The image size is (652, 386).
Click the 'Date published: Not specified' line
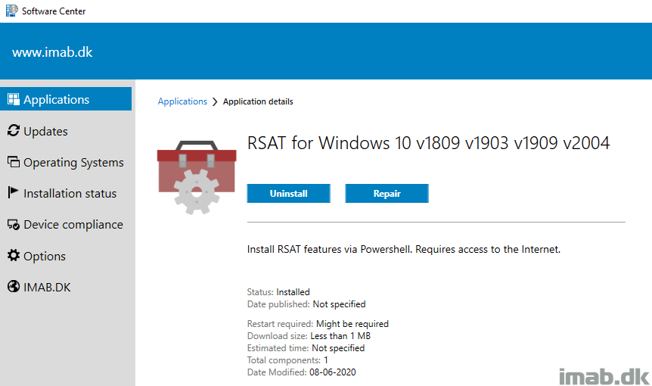tap(306, 304)
